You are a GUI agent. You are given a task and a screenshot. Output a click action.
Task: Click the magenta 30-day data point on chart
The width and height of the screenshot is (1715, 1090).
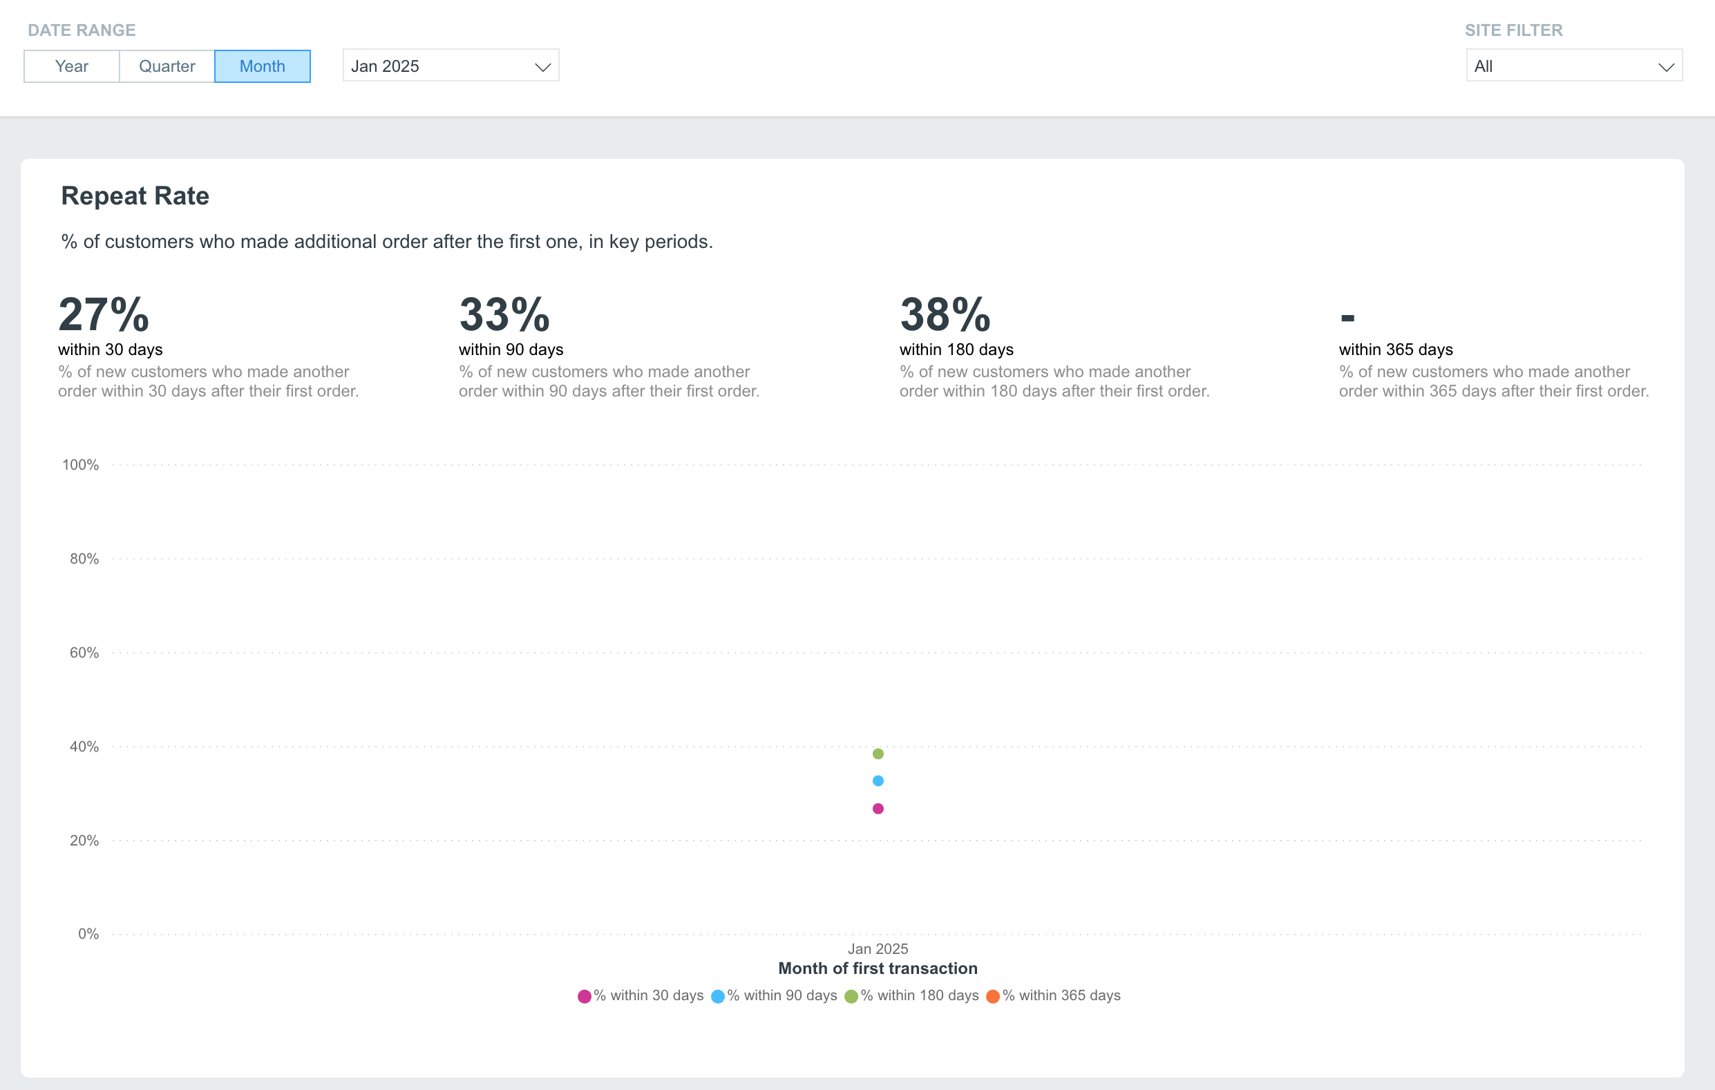coord(878,809)
